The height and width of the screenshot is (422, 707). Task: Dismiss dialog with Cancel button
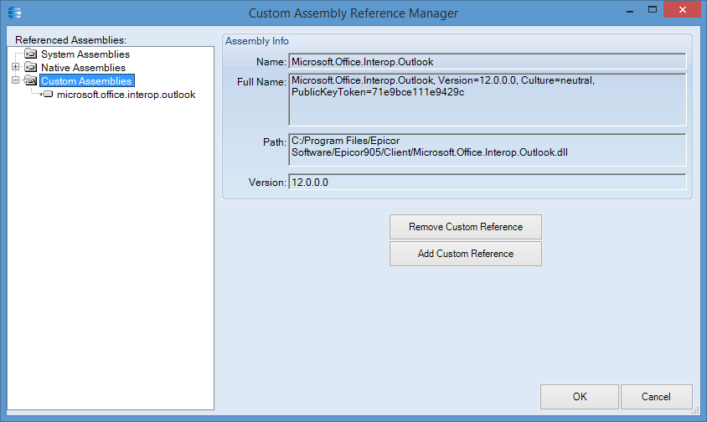pos(657,397)
